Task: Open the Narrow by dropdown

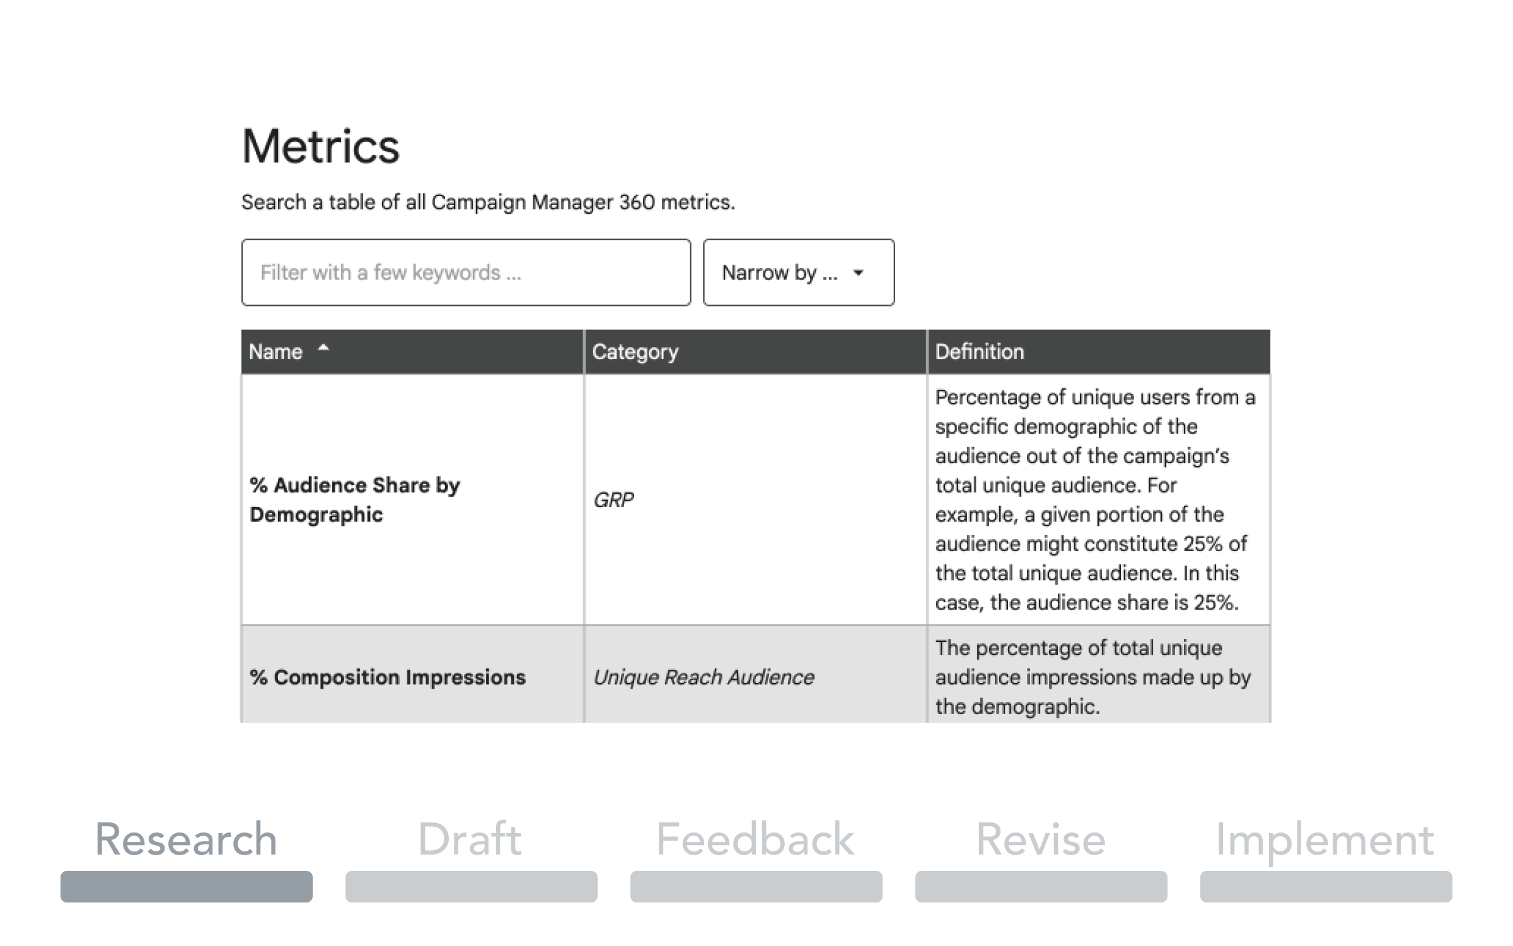Action: pos(799,272)
